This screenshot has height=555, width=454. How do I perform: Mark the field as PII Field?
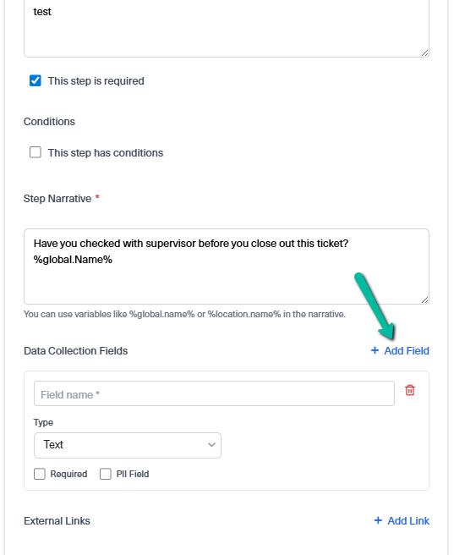[106, 474]
